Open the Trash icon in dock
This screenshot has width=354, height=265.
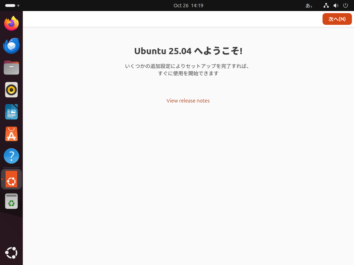pos(11,201)
